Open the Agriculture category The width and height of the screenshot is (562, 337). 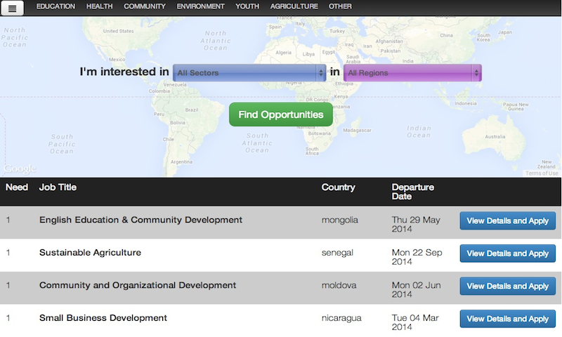[294, 6]
